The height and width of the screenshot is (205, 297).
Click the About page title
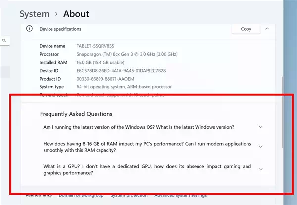76,14
